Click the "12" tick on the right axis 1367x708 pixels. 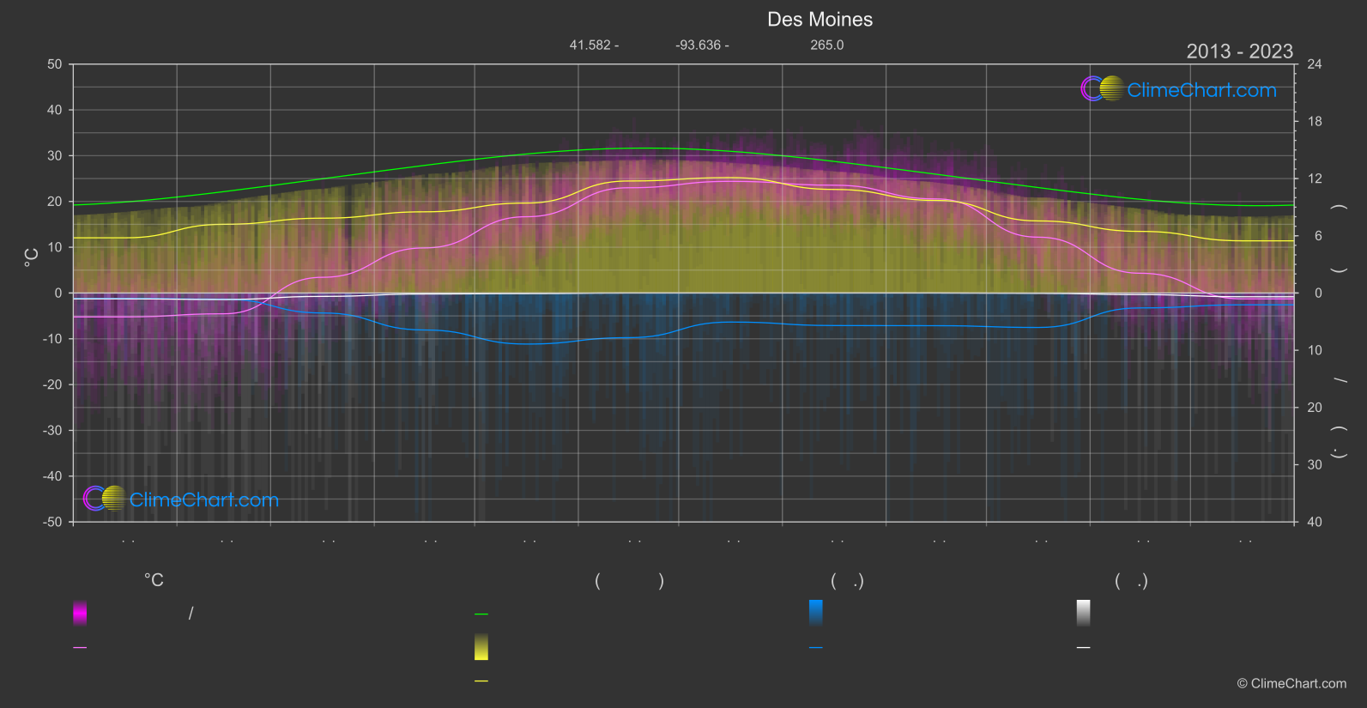[x=1315, y=179]
